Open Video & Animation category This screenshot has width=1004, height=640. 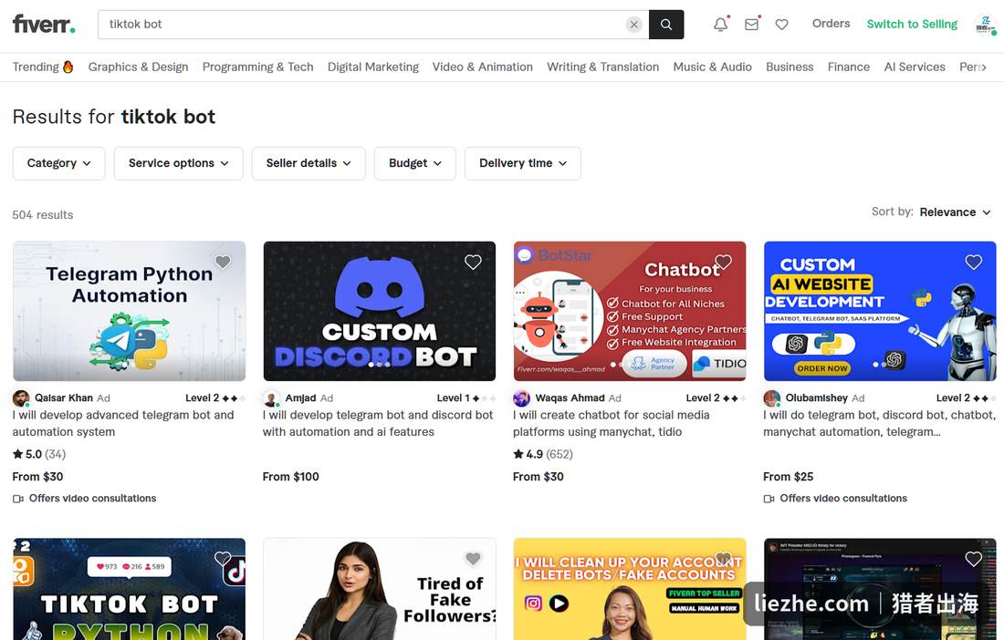point(483,67)
